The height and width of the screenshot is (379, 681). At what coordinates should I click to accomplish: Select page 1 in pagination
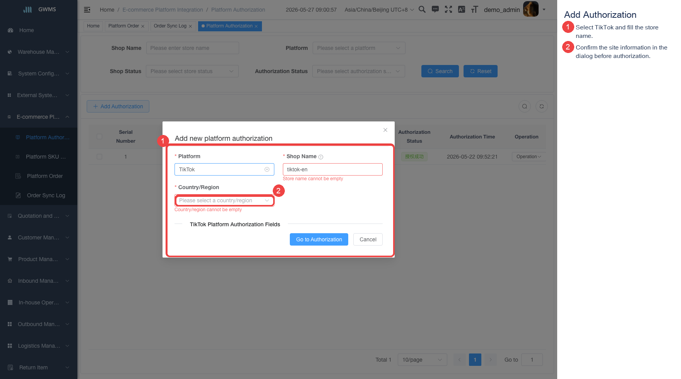coord(475,360)
